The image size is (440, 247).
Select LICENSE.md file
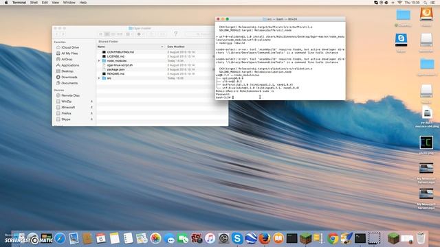[x=115, y=56]
